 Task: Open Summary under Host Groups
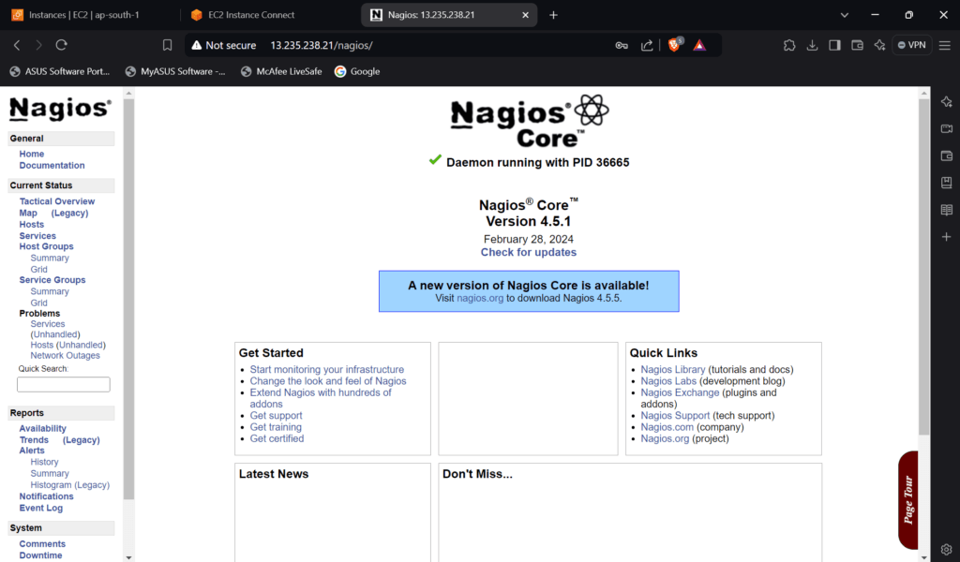pos(50,259)
